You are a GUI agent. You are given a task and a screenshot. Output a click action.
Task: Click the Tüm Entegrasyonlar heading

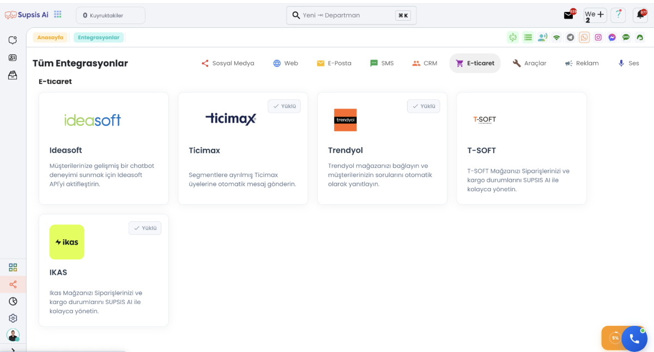(80, 63)
